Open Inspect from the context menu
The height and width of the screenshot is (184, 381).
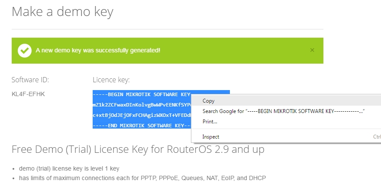coord(210,137)
